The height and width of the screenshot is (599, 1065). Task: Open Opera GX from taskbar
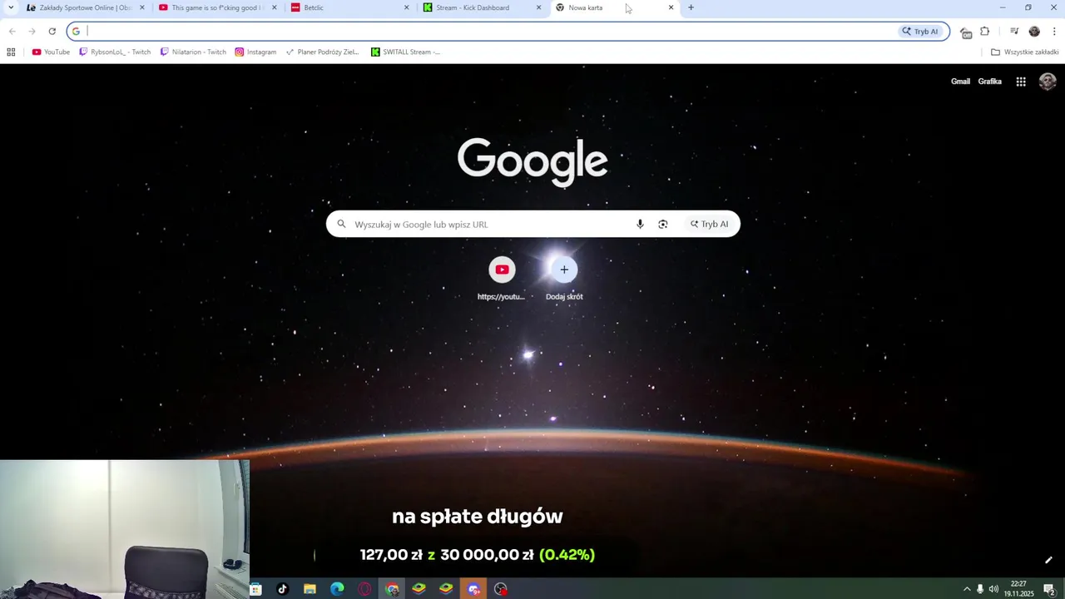364,589
